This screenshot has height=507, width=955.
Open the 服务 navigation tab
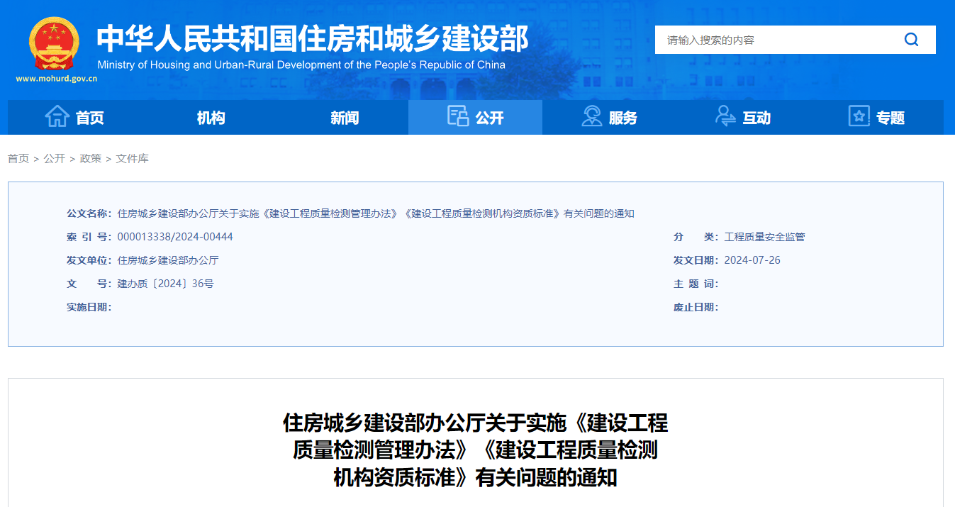tap(609, 117)
